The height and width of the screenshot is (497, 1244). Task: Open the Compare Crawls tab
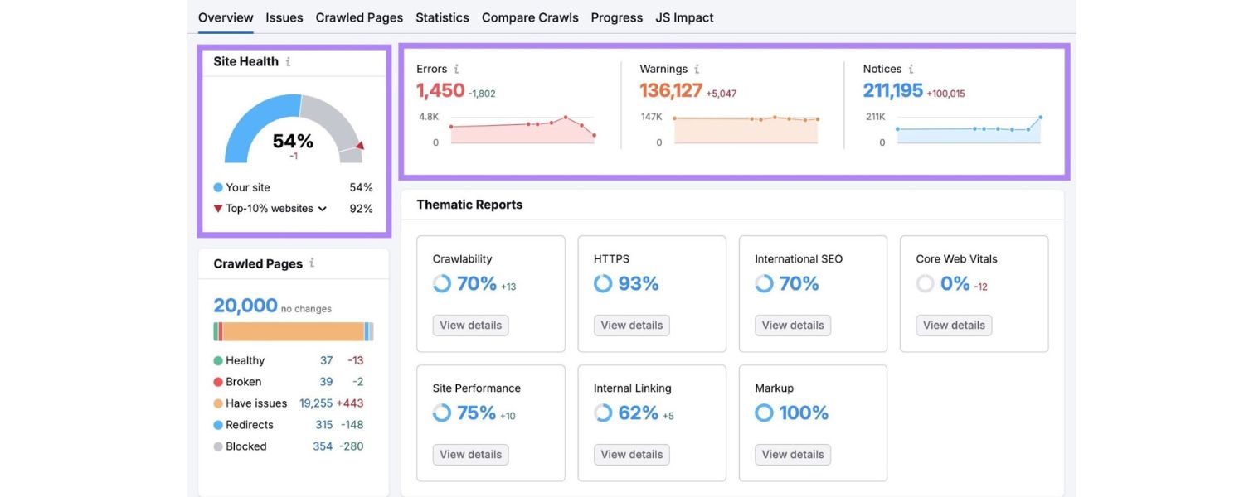(x=530, y=17)
